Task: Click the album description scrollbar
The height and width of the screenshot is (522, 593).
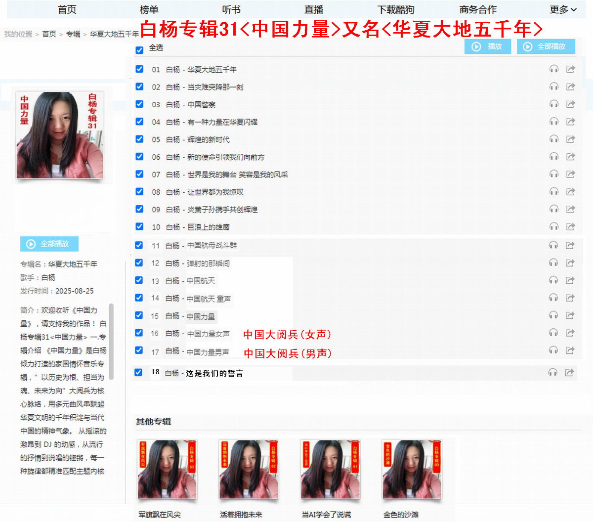Action: 111,341
